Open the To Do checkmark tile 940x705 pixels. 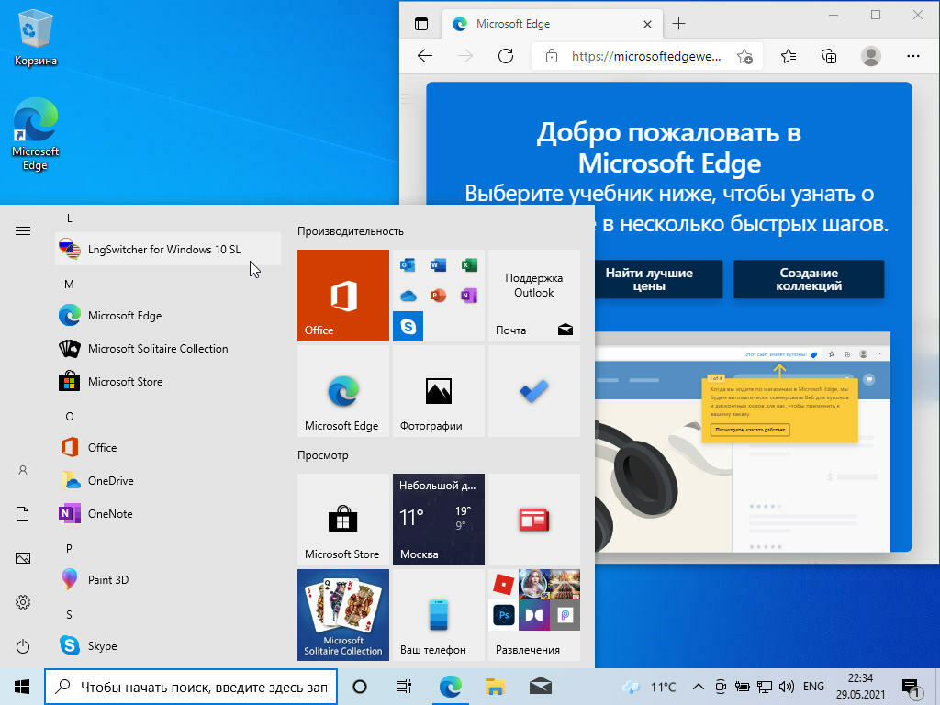click(x=534, y=391)
